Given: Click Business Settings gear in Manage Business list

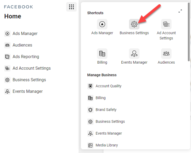Looking at the screenshot, I should [x=90, y=122].
